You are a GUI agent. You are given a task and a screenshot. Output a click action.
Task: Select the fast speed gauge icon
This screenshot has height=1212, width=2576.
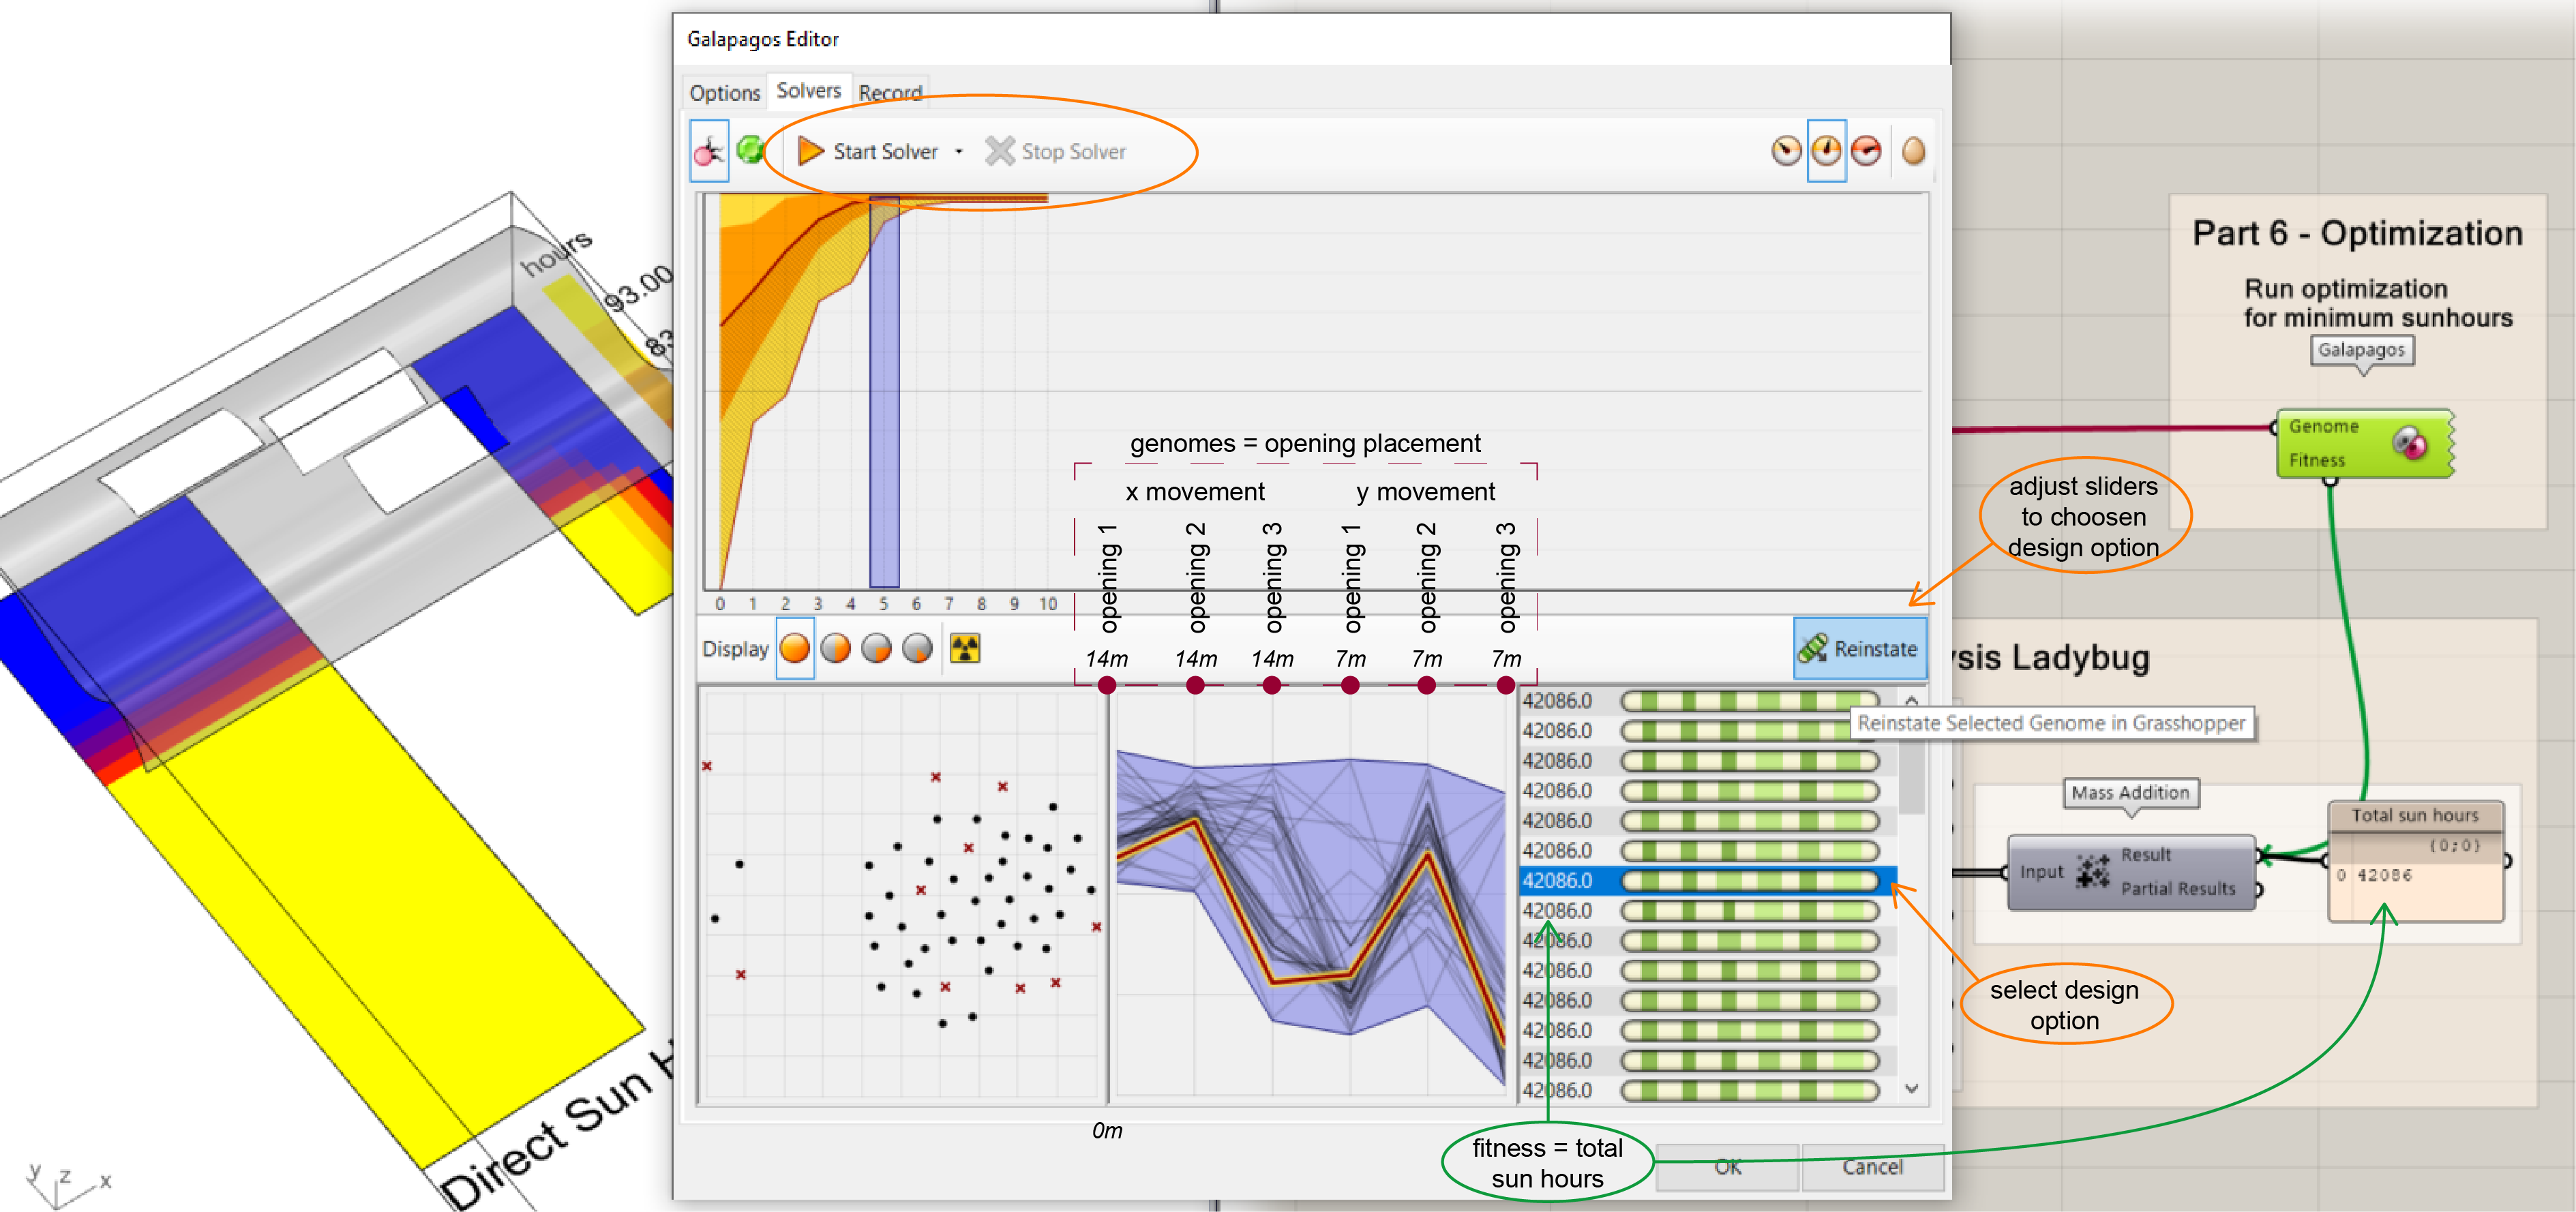pos(1868,152)
